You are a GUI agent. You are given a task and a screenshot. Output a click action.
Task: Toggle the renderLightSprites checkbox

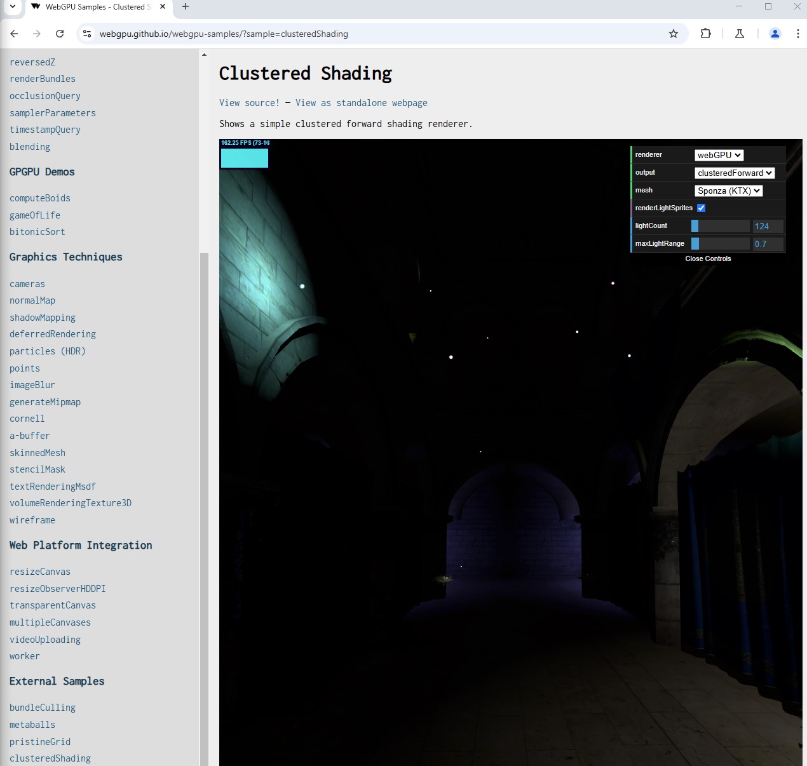702,208
